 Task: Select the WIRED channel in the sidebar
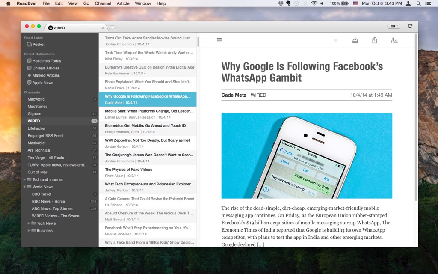pos(60,121)
